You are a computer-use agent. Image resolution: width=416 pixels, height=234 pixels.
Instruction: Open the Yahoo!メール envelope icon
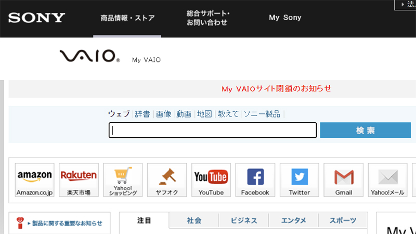click(387, 180)
